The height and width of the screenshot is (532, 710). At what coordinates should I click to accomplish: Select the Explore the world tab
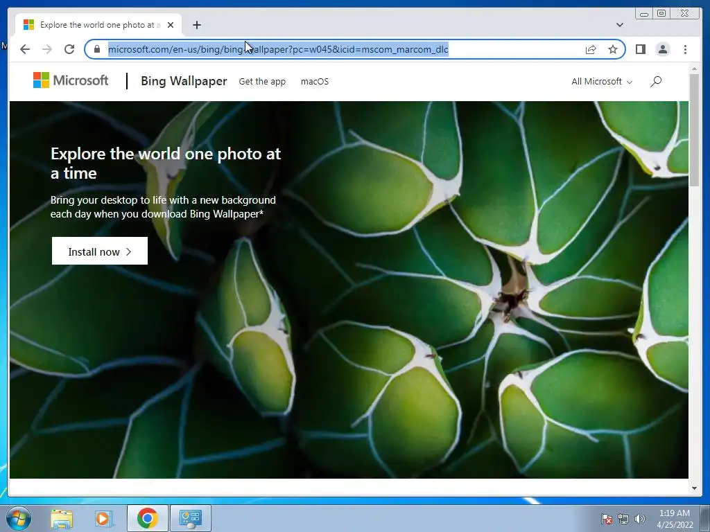[98, 25]
